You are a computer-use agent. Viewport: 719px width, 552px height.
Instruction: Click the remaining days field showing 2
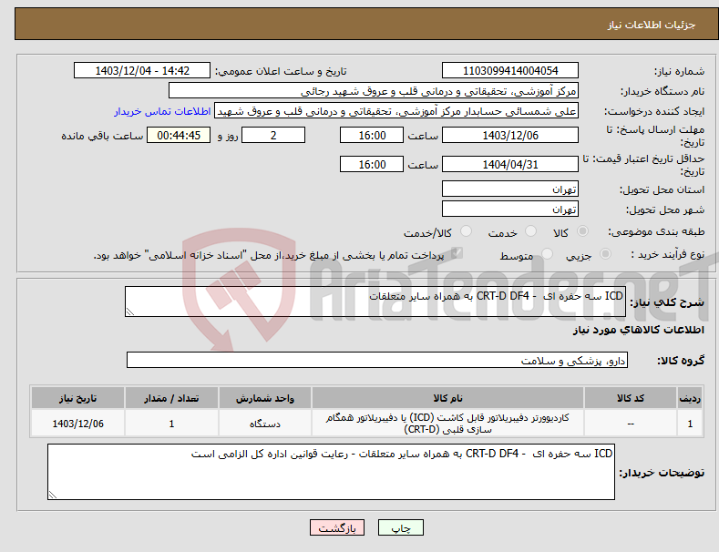[273, 135]
